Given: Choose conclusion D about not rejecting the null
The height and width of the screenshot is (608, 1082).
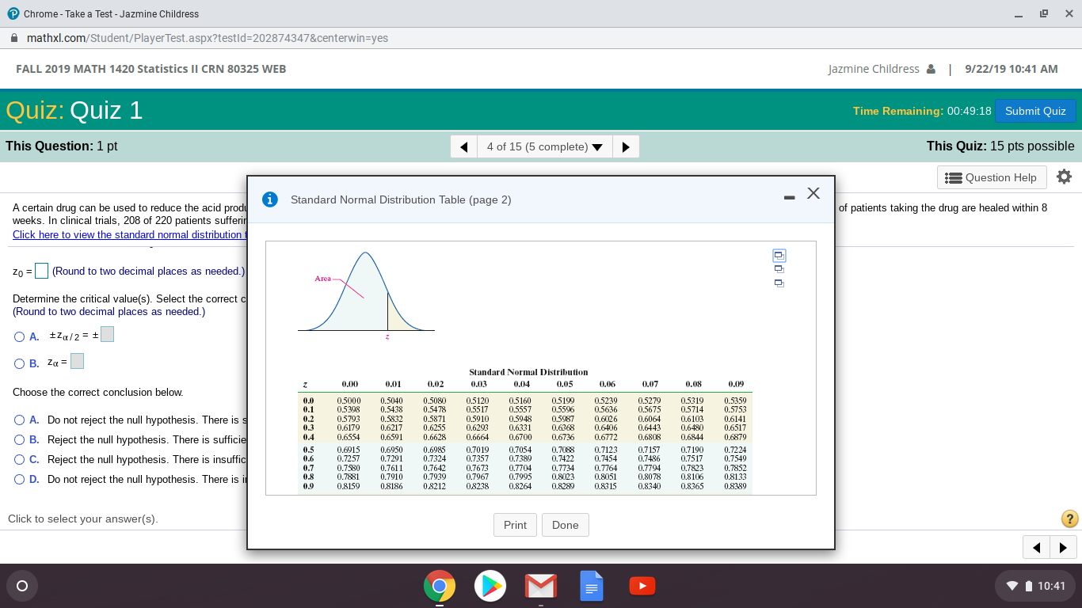Looking at the screenshot, I should [18, 479].
